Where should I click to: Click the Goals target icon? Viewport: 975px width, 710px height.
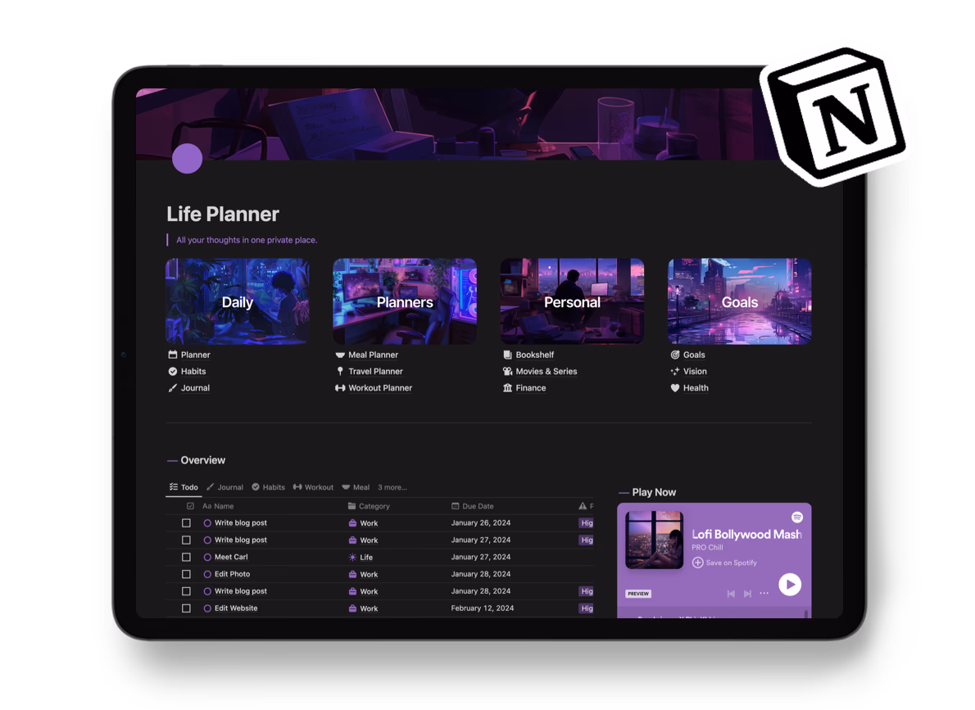[674, 355]
